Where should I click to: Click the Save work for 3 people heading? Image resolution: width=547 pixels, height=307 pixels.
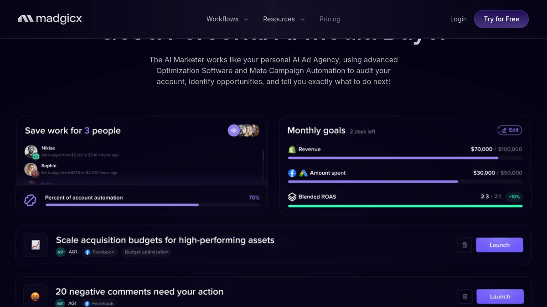click(73, 131)
